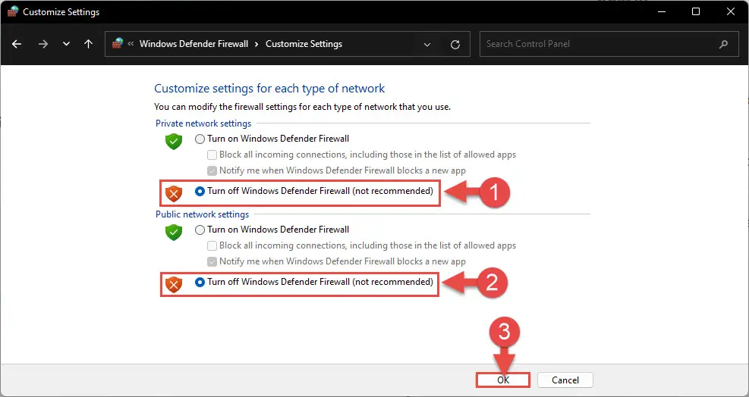
Task: Click the Customize settings for each type heading
Action: click(269, 89)
